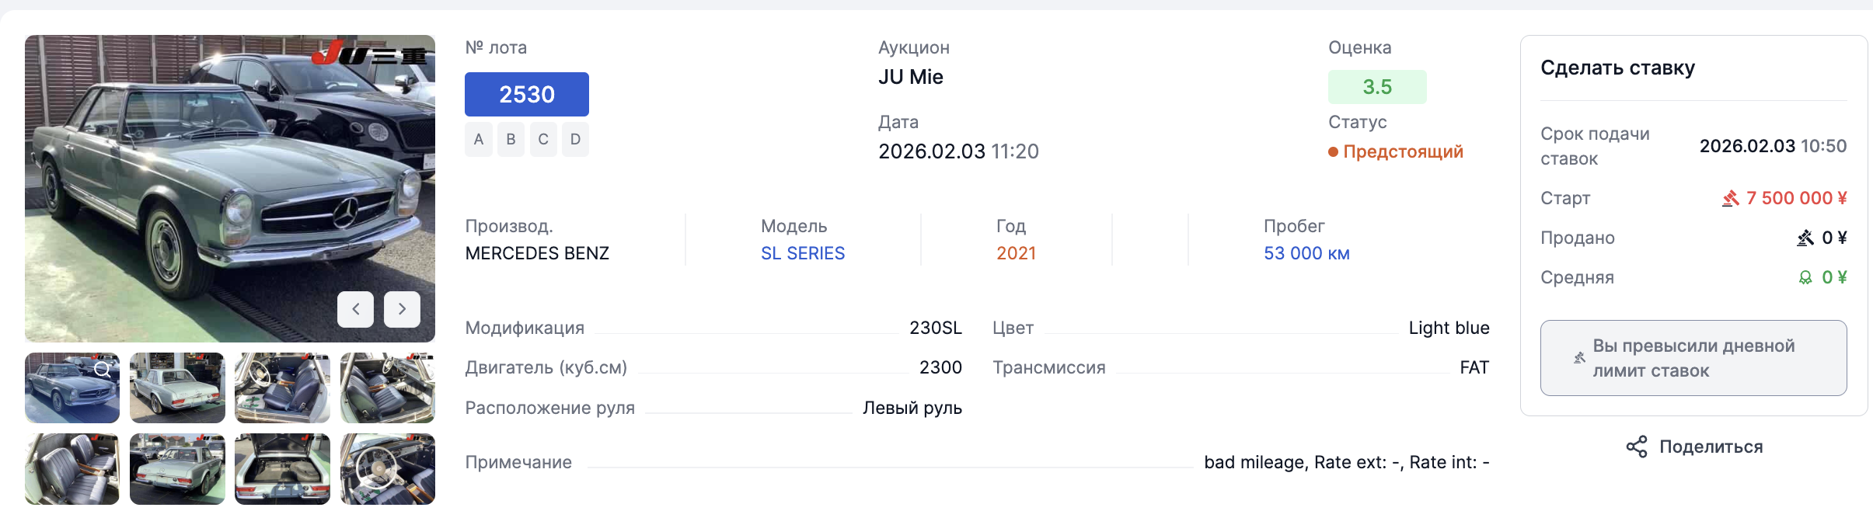
Task: Select lot variant A
Action: coord(479,140)
